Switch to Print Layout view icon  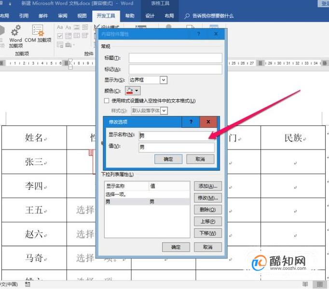click(319, 284)
